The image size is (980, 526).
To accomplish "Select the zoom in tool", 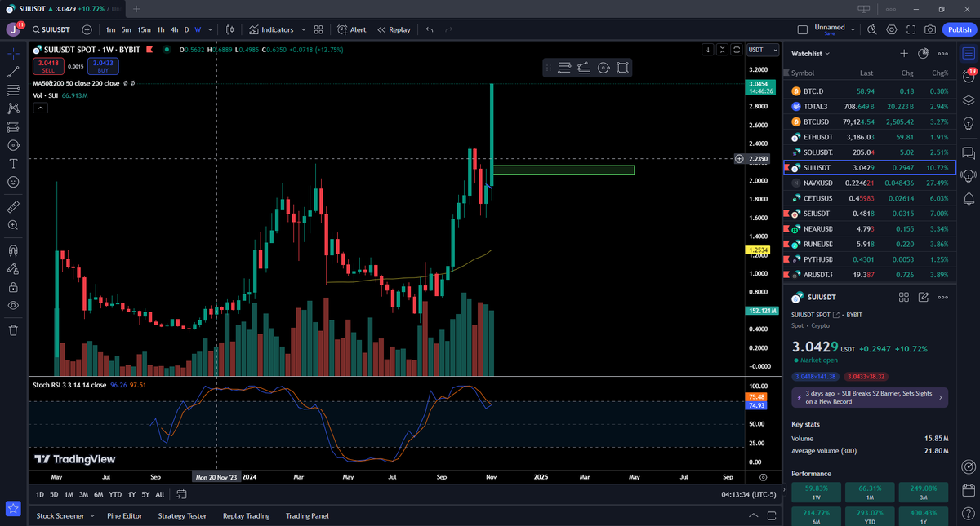I will click(13, 225).
